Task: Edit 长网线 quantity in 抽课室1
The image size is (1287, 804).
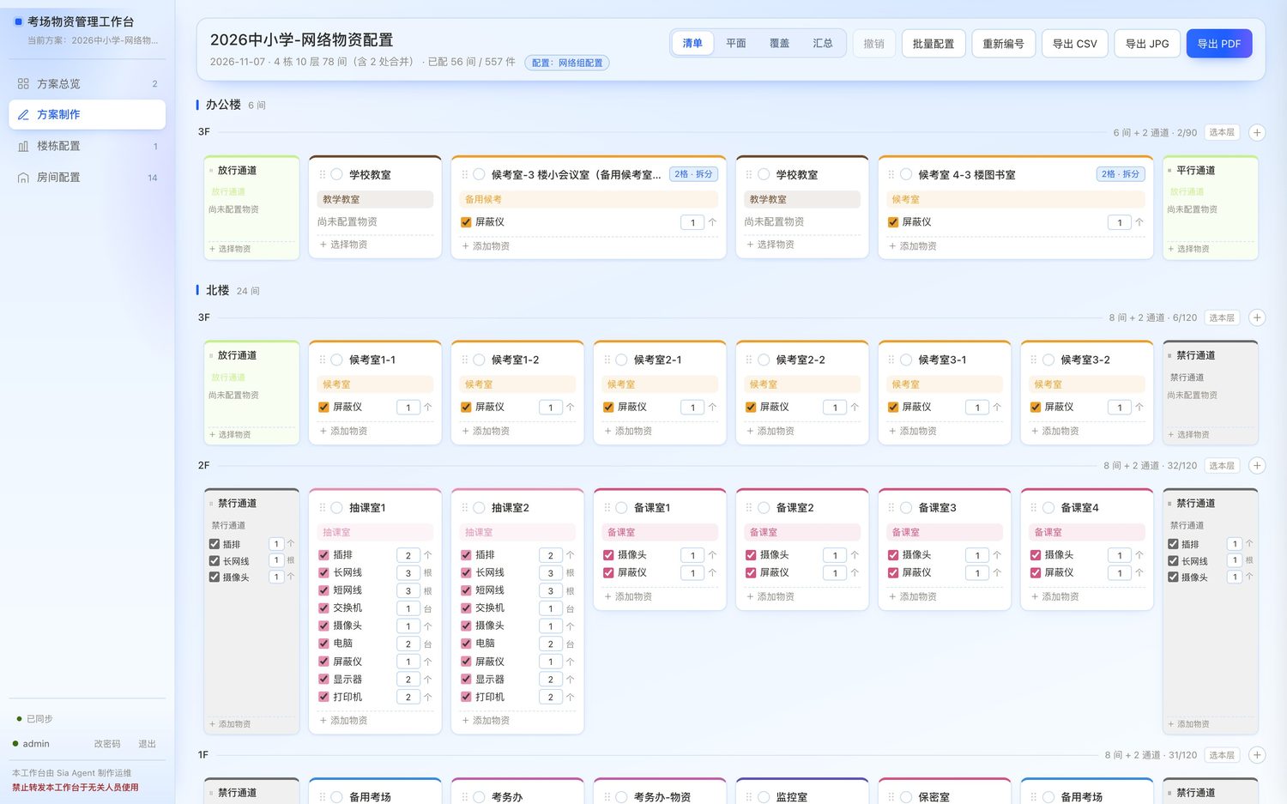Action: 408,573
